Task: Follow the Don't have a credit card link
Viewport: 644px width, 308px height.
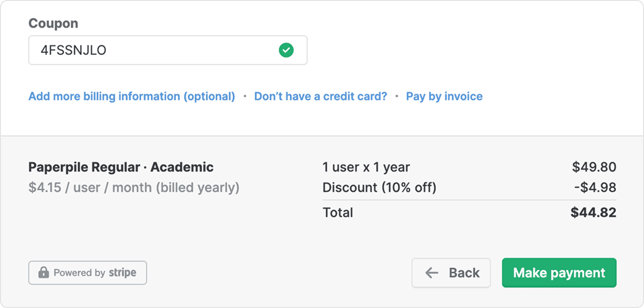Action: [321, 96]
